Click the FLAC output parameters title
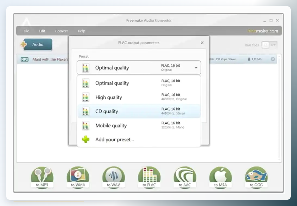Image resolution: width=297 pixels, height=206 pixels. 139,43
